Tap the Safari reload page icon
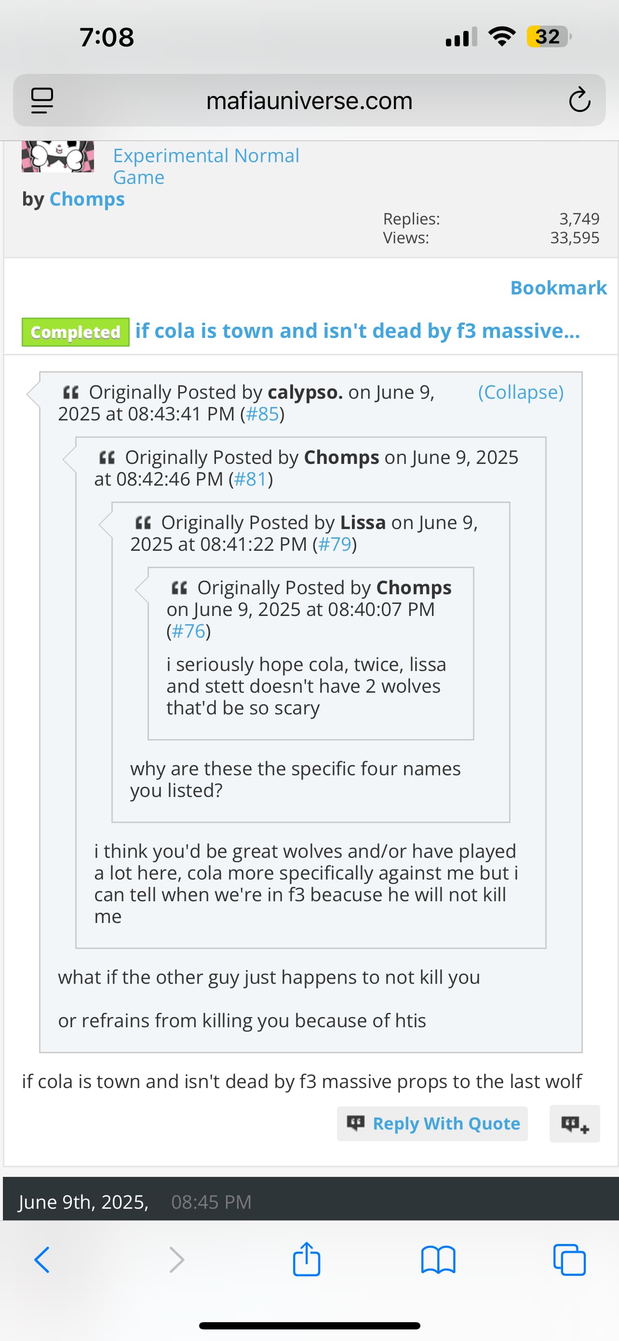This screenshot has width=619, height=1341. (x=579, y=100)
